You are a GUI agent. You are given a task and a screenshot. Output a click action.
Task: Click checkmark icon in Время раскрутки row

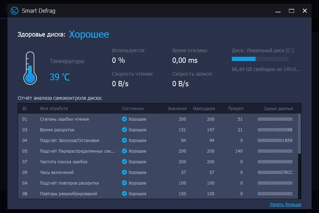tap(124, 130)
